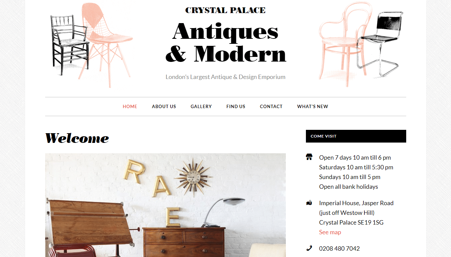Open the Contact page
Screen dimensions: 451x257
[271, 106]
